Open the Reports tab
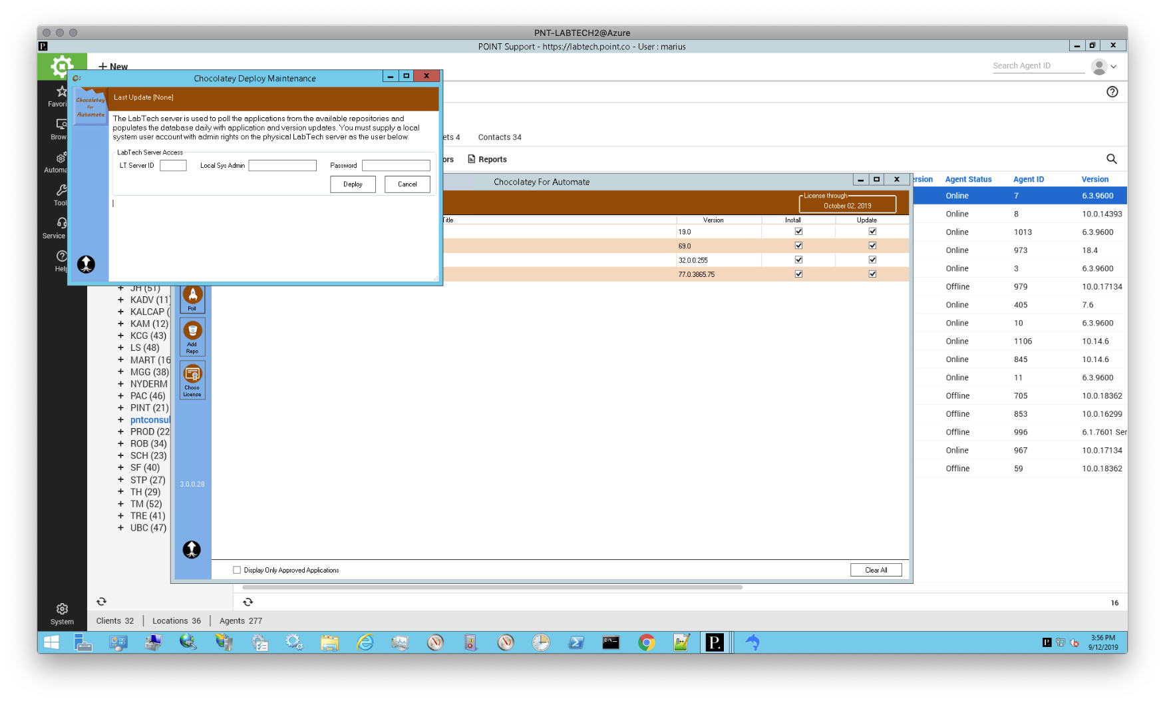 coord(487,159)
